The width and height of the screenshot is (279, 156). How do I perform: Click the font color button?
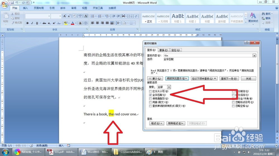click(x=73, y=23)
